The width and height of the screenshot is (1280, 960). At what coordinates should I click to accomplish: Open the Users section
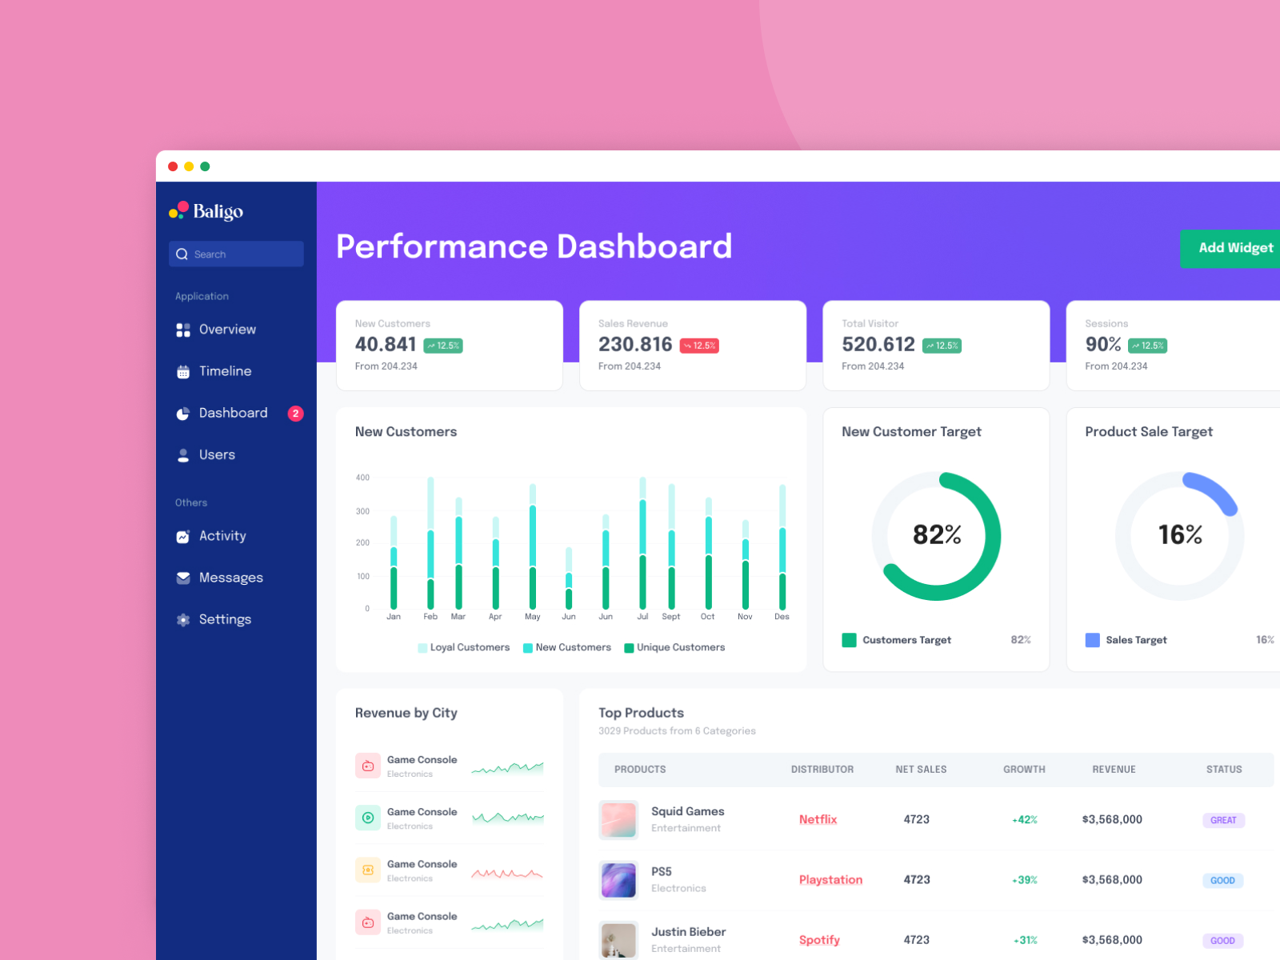click(217, 454)
